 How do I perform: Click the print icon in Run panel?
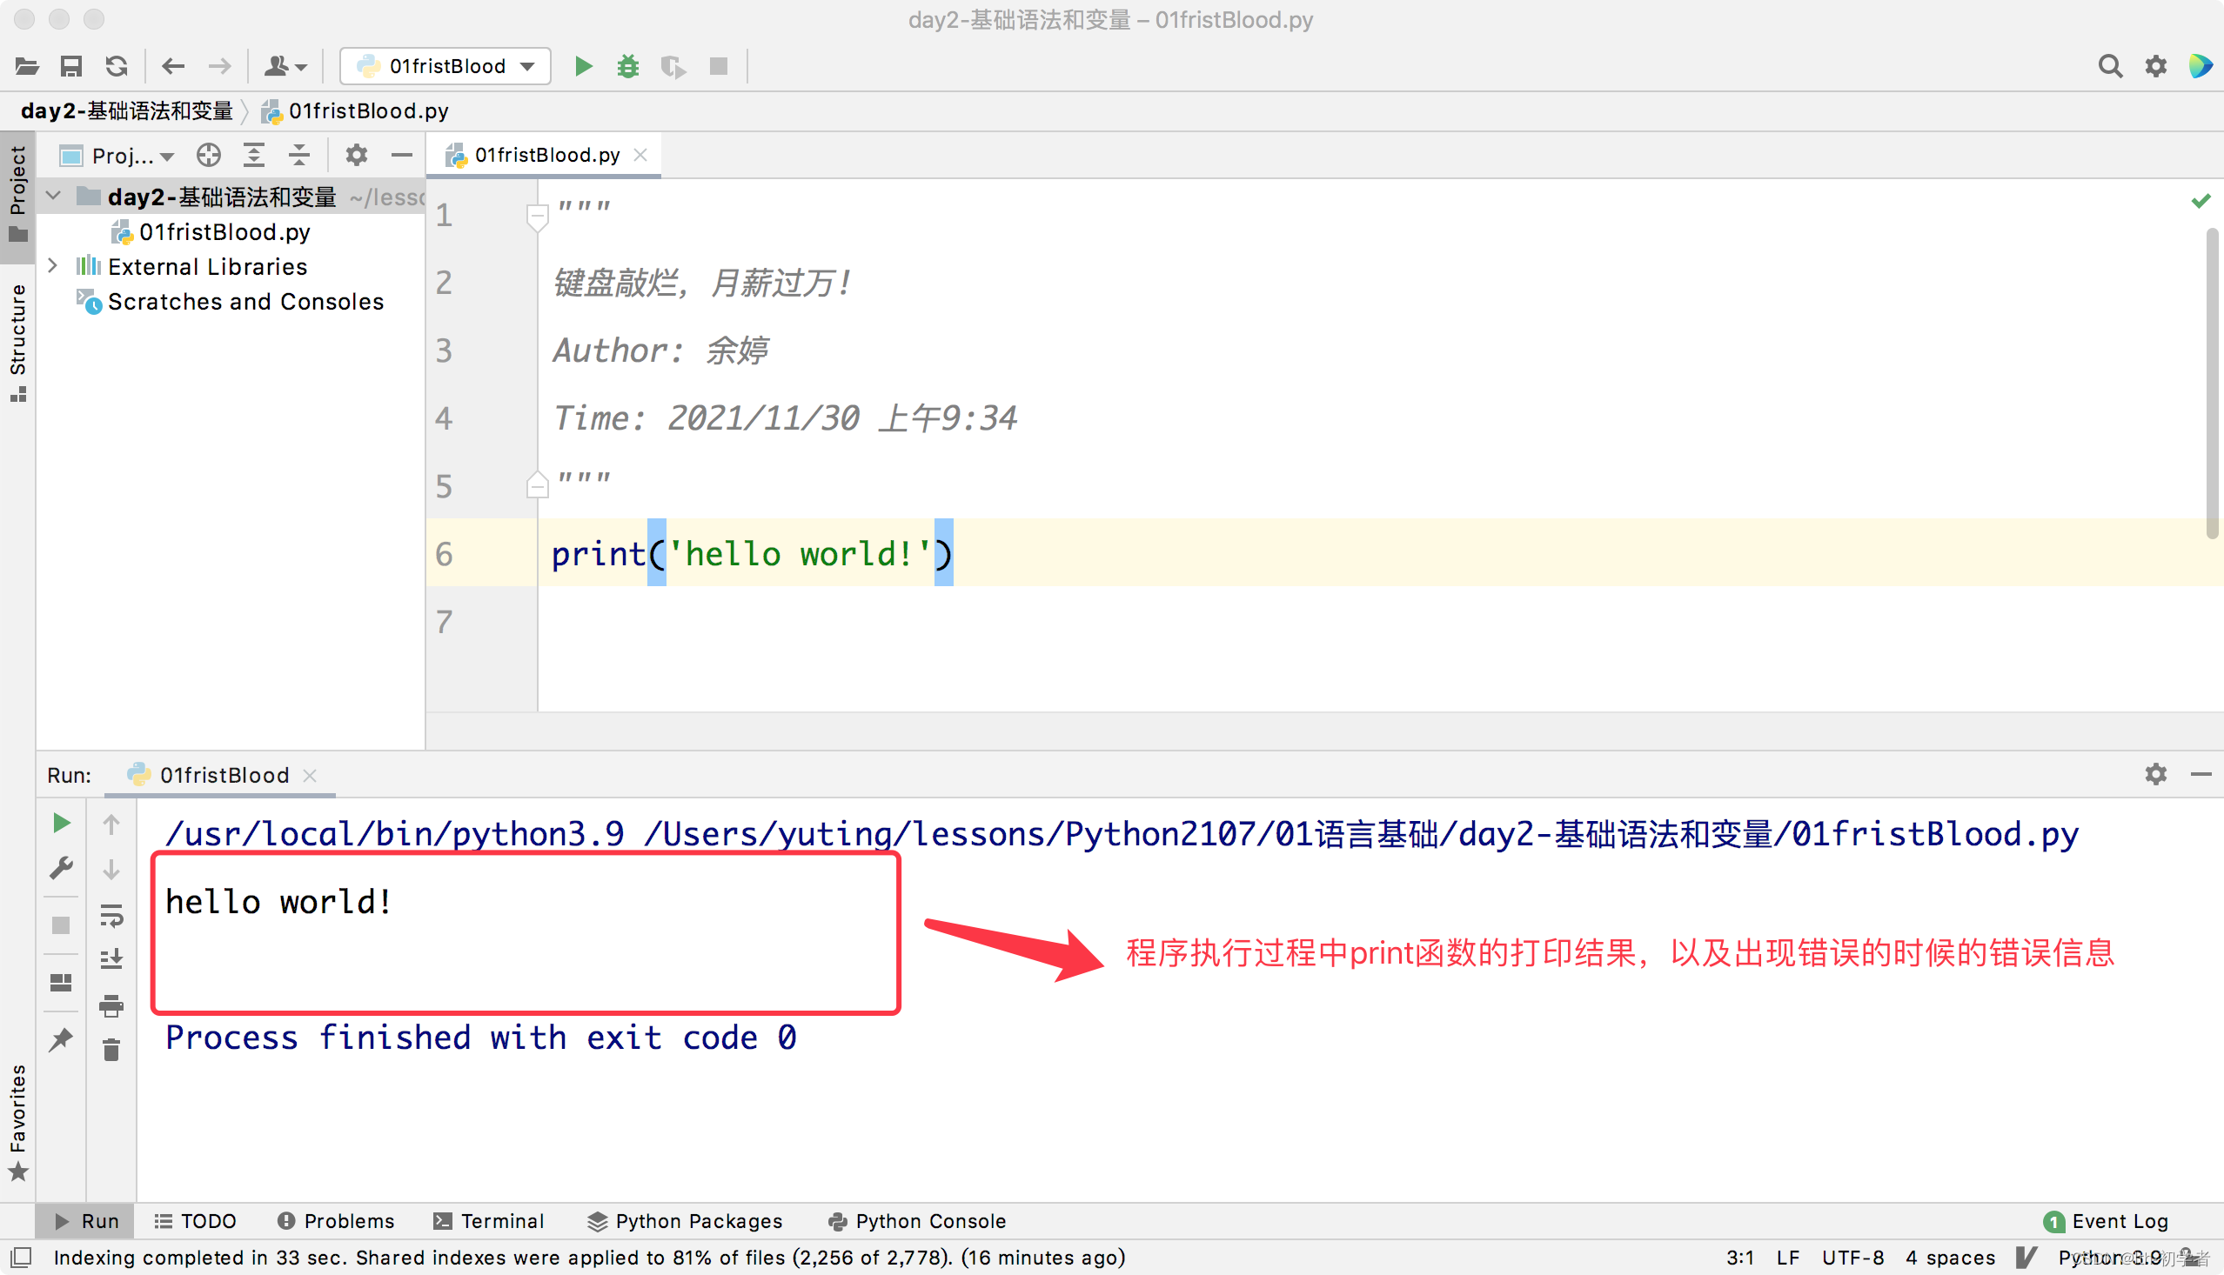point(111,1005)
